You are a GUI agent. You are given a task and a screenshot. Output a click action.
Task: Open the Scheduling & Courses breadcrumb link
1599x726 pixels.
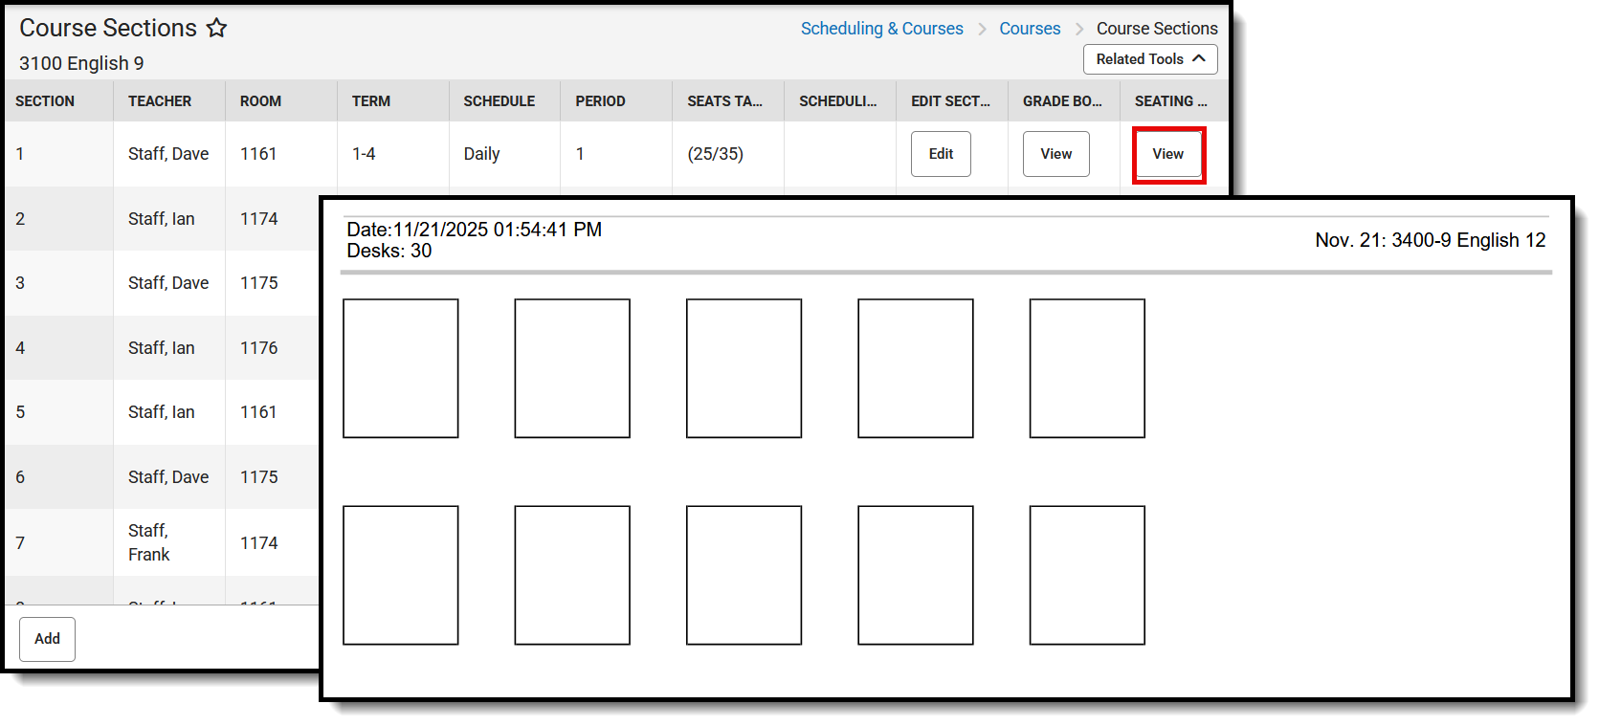(x=881, y=29)
